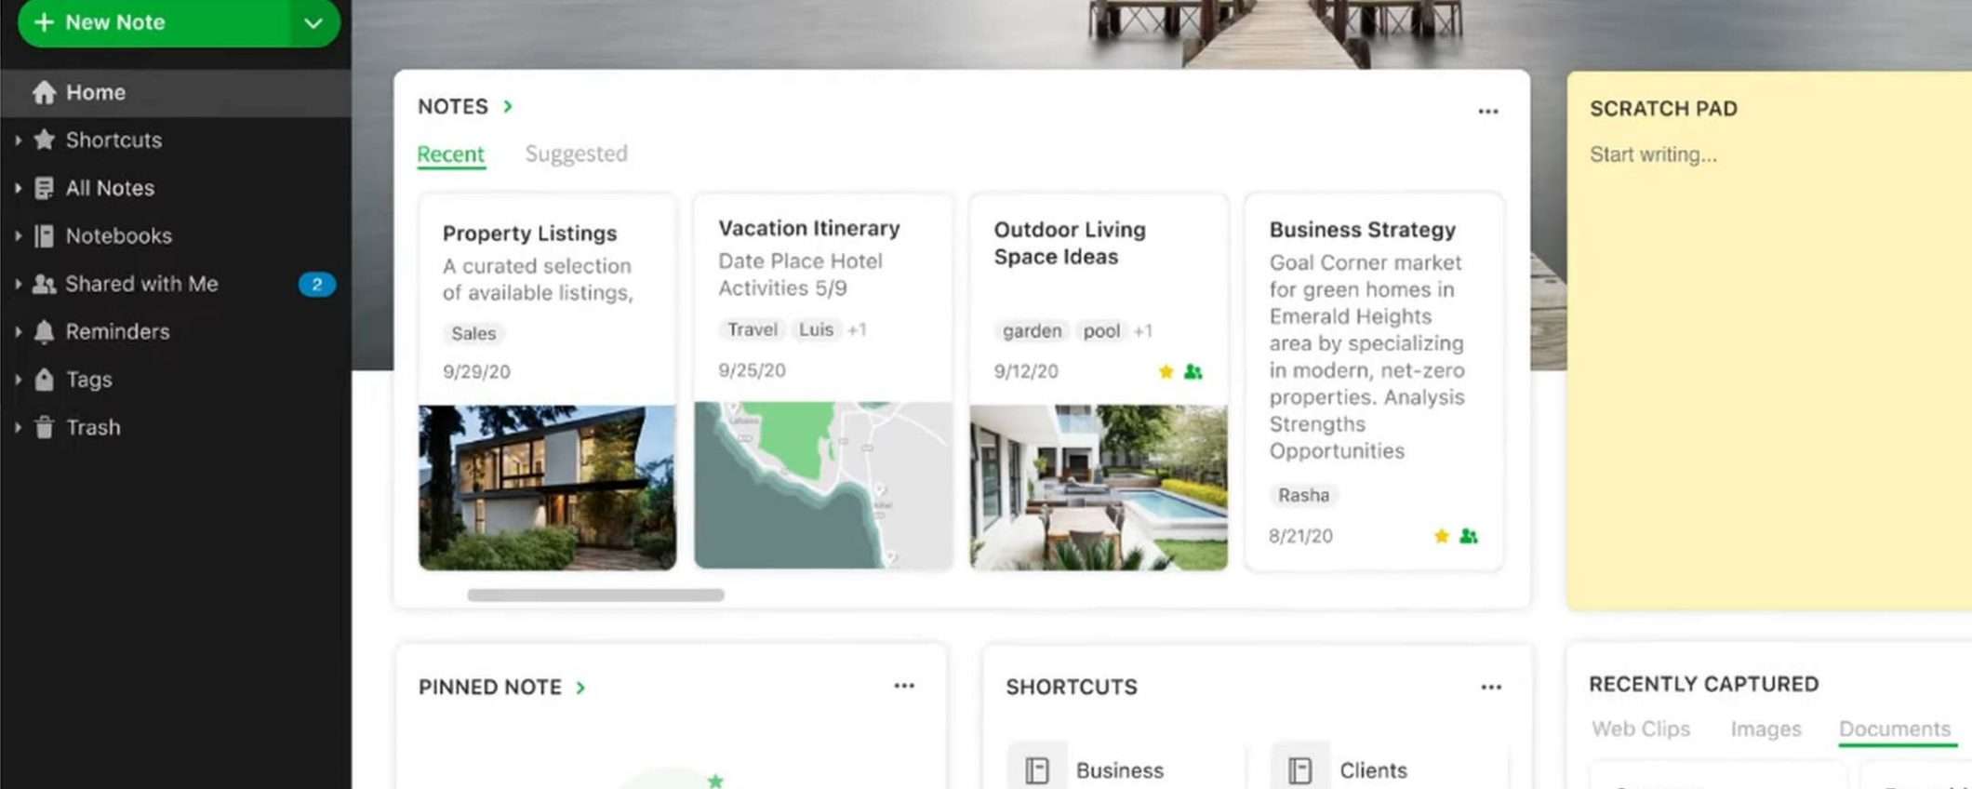Click the star on Outdoor Living Space note

click(x=1166, y=371)
